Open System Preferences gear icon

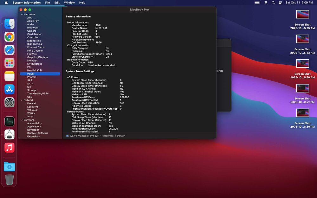coord(10,102)
